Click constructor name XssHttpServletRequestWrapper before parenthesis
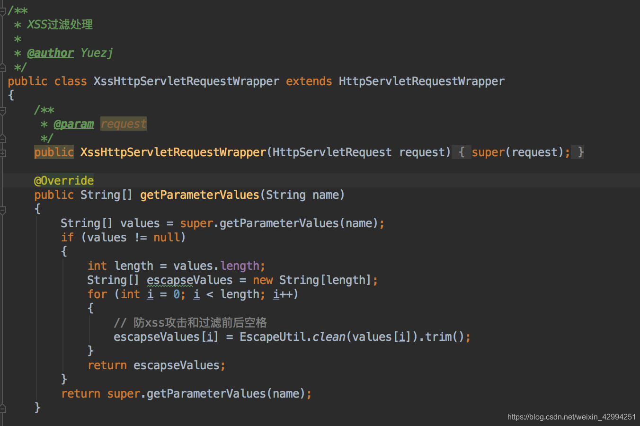 [x=173, y=152]
